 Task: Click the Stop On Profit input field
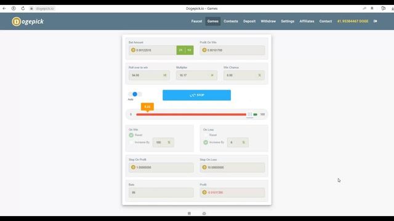161,168
